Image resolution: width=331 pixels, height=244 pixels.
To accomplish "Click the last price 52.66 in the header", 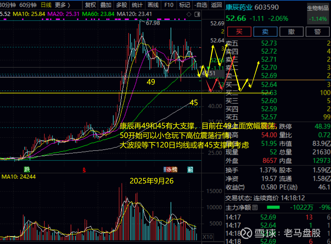I will pyautogui.click(x=236, y=19).
